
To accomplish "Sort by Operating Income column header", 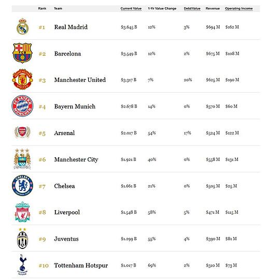I will (239, 8).
